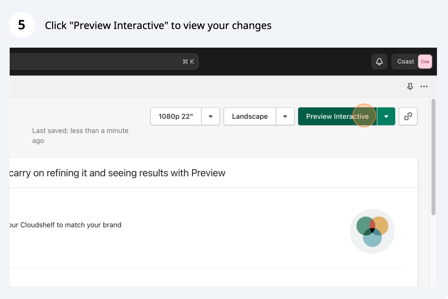
Task: Click the Coa avatar badge
Action: pos(425,61)
